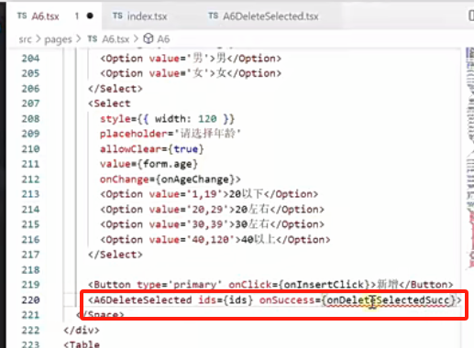Click onChange={onAgeChange} code
The image size is (474, 348).
point(171,179)
